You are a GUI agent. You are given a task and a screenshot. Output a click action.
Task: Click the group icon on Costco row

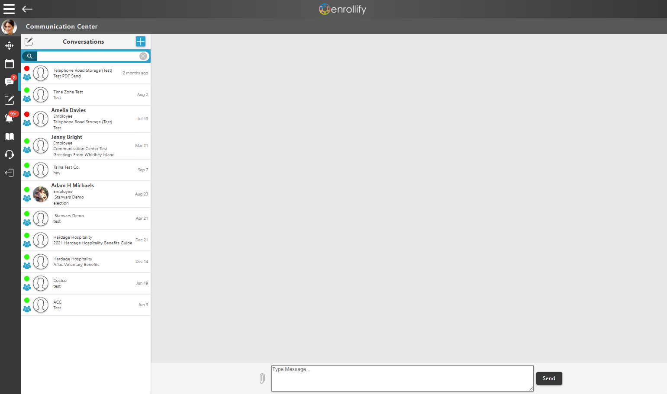click(27, 287)
